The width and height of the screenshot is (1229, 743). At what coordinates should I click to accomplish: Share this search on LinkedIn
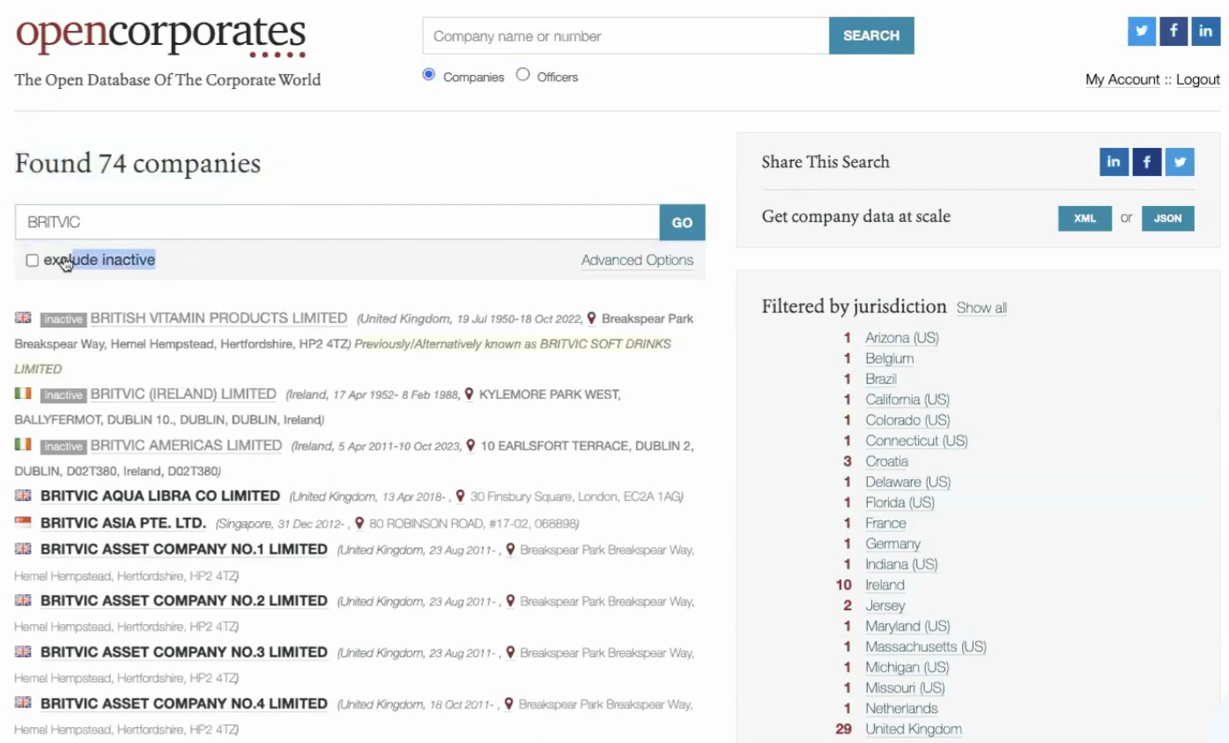1114,162
